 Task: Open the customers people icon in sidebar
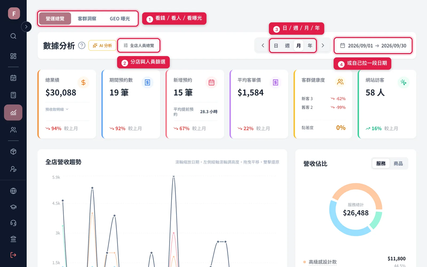[13, 130]
